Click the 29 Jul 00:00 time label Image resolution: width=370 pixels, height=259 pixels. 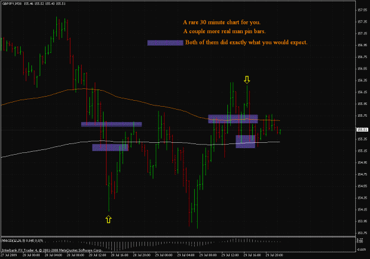pos(163,255)
